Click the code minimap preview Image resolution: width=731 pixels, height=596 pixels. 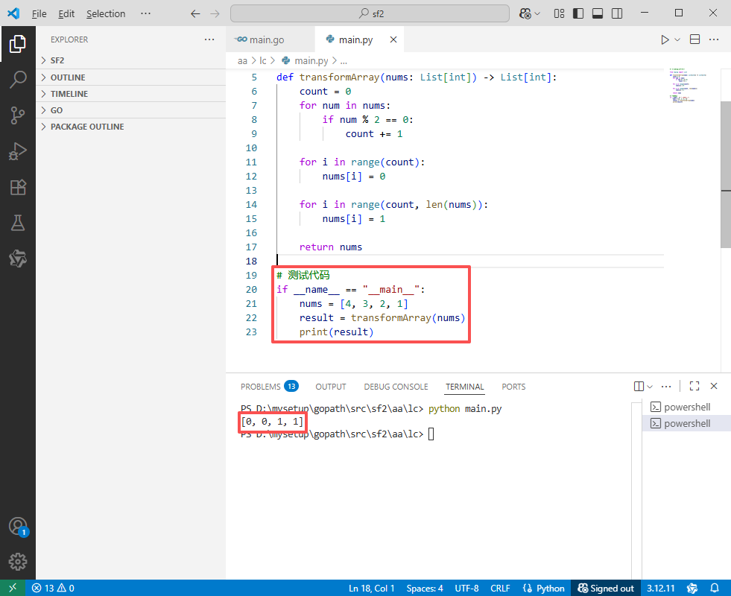click(x=688, y=85)
